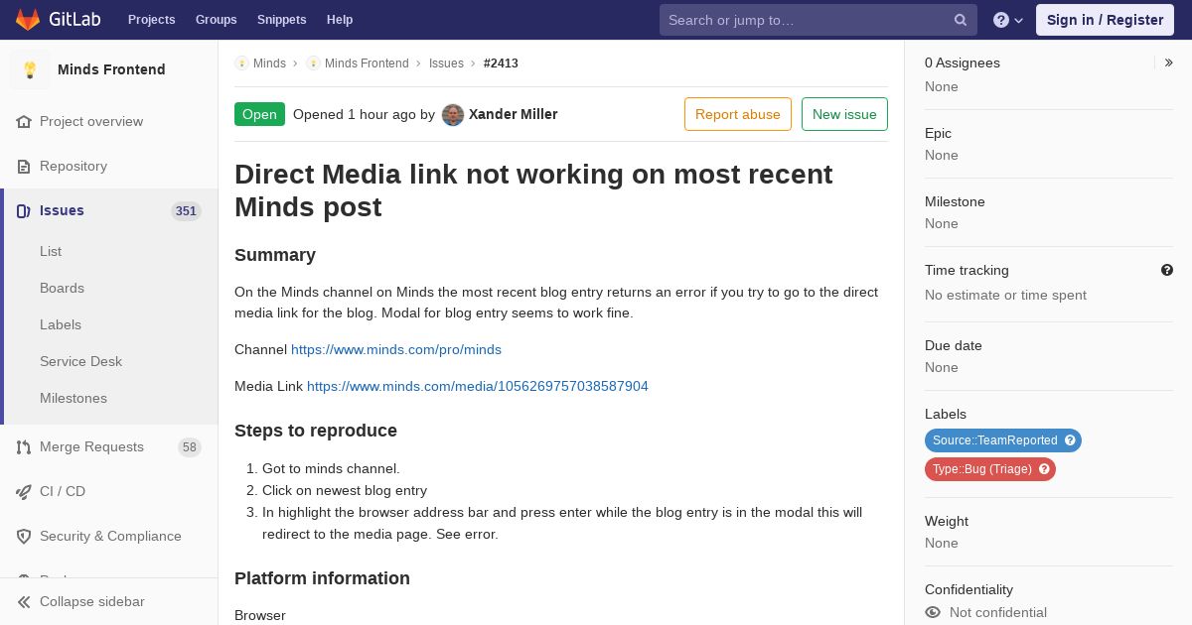Click the search magnifier icon

[961, 20]
